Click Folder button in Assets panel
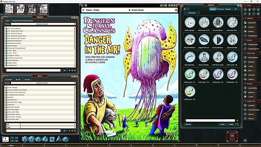The image size is (261, 147). point(231,125)
